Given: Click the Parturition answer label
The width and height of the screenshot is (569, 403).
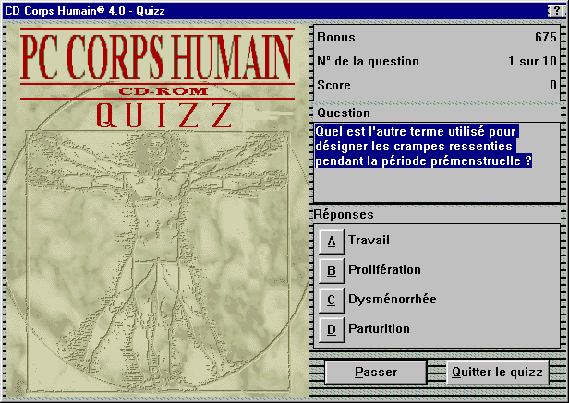Looking at the screenshot, I should 379,329.
